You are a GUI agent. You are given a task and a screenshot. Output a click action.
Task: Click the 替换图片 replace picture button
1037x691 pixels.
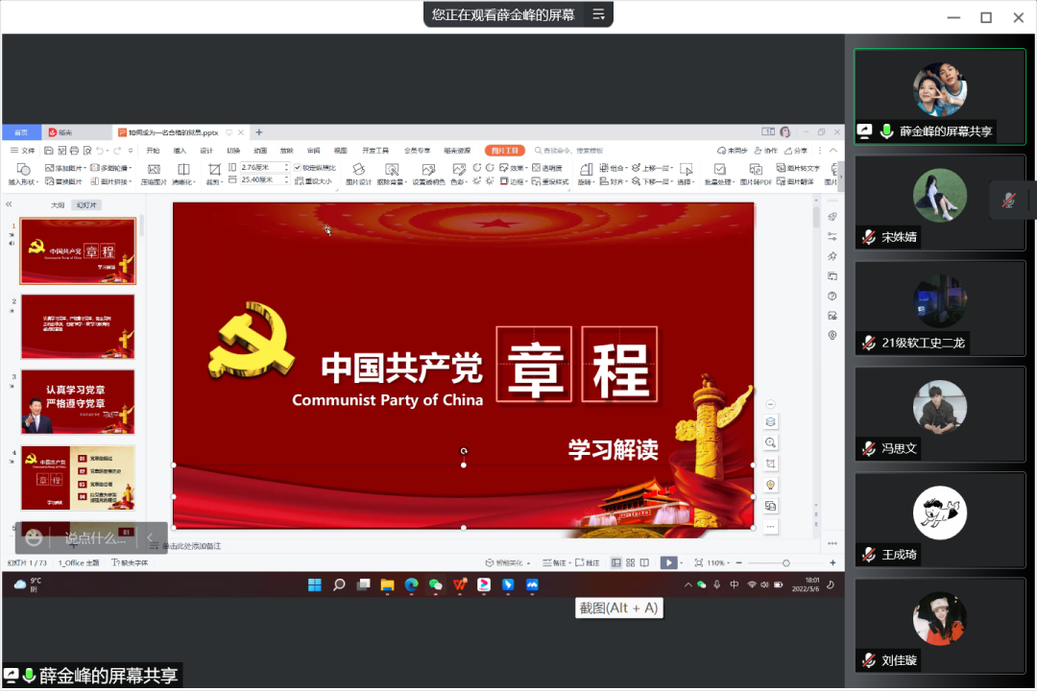coord(63,181)
